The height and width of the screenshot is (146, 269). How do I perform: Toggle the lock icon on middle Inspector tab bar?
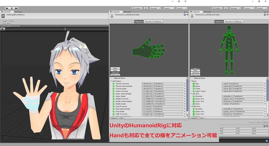(185, 12)
